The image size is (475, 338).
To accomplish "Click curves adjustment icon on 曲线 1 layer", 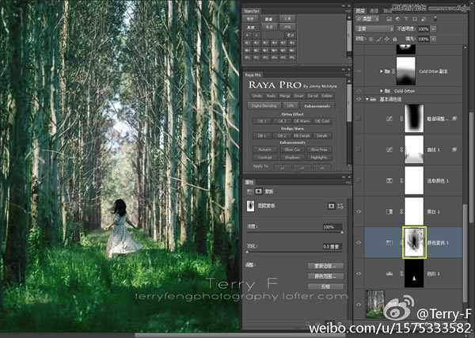I will coord(389,150).
